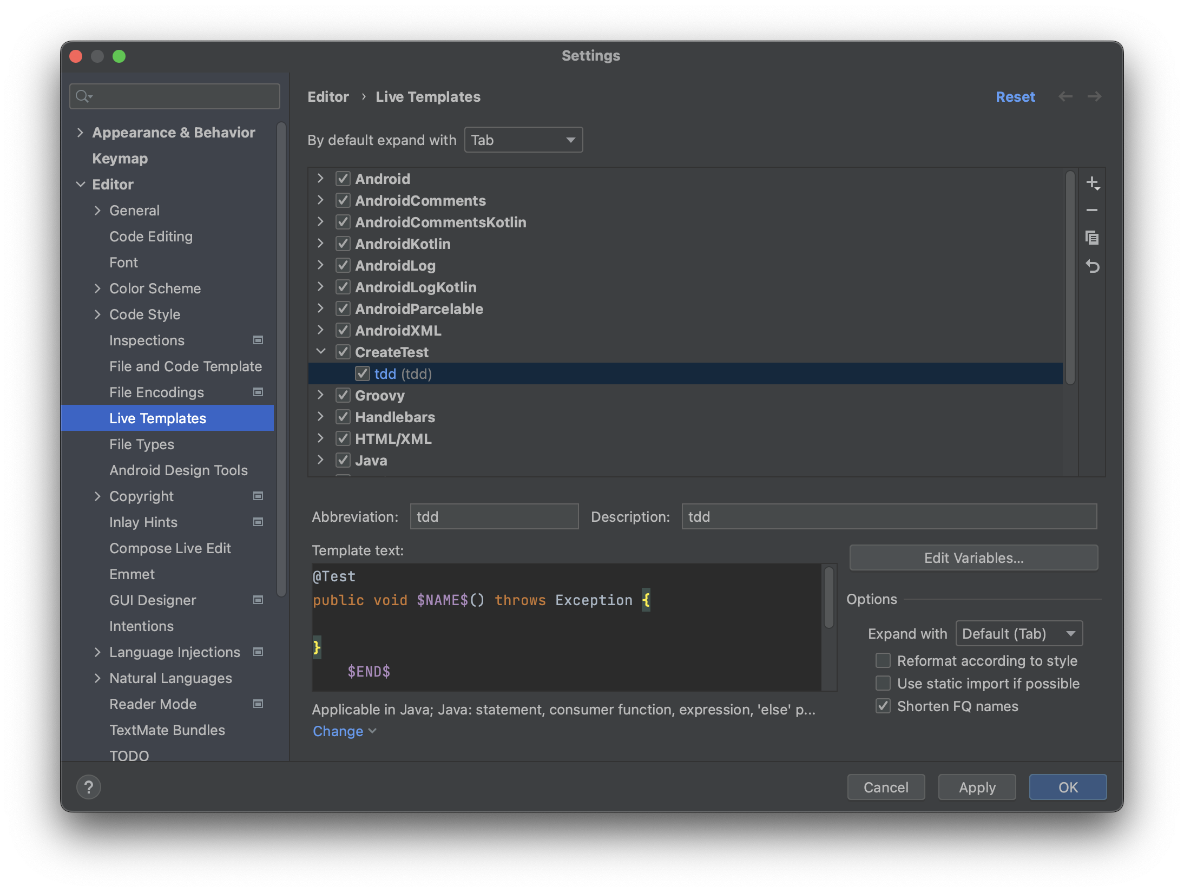The width and height of the screenshot is (1184, 892).
Task: Click the Cancel button
Action: click(x=886, y=787)
